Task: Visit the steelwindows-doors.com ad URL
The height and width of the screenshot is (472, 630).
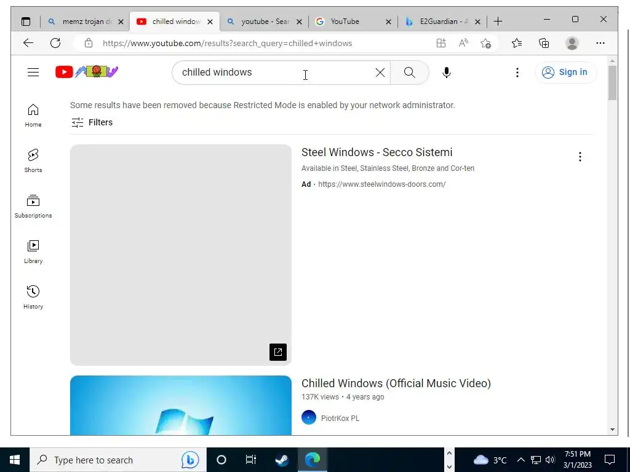Action: [x=381, y=184]
